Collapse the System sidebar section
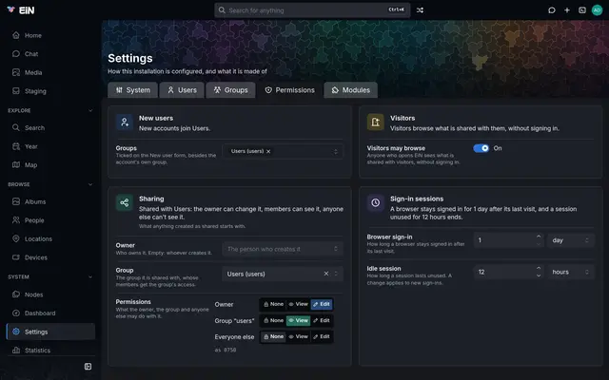This screenshot has width=609, height=380. [90, 276]
